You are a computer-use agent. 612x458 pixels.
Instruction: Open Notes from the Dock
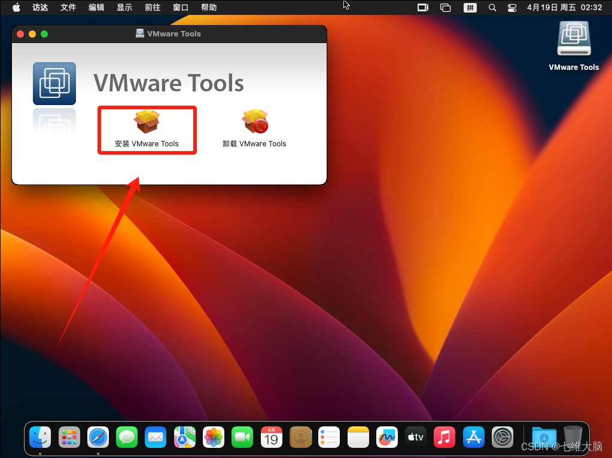click(358, 437)
